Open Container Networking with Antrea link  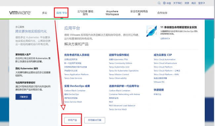click(x=124, y=94)
